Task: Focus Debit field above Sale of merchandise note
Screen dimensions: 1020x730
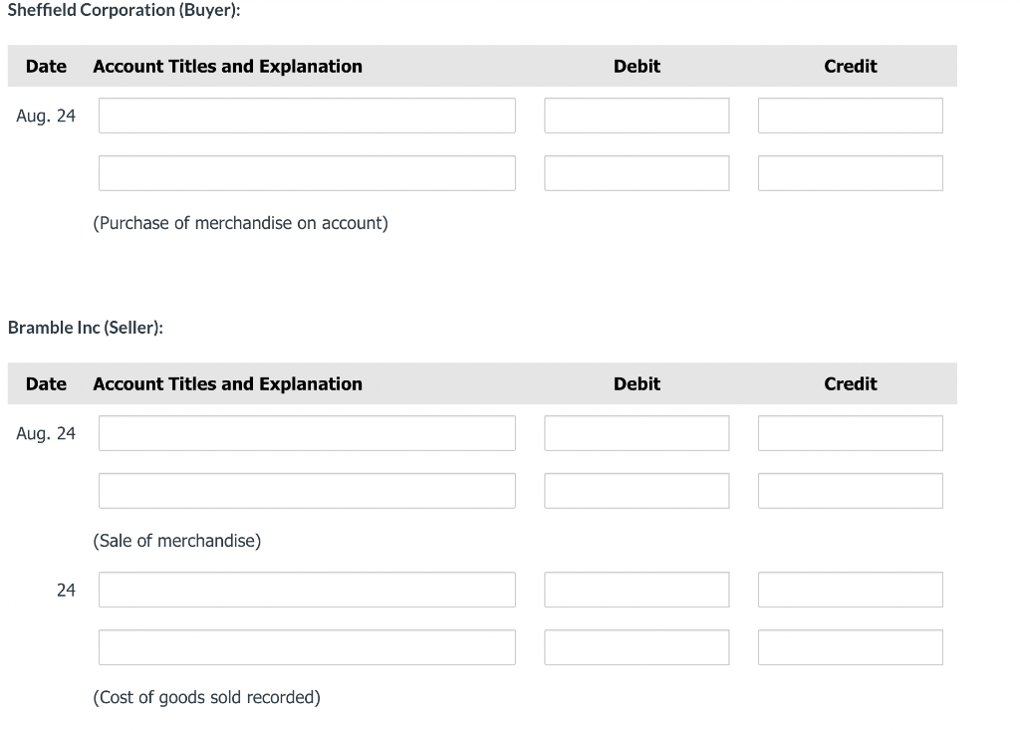Action: tap(637, 491)
